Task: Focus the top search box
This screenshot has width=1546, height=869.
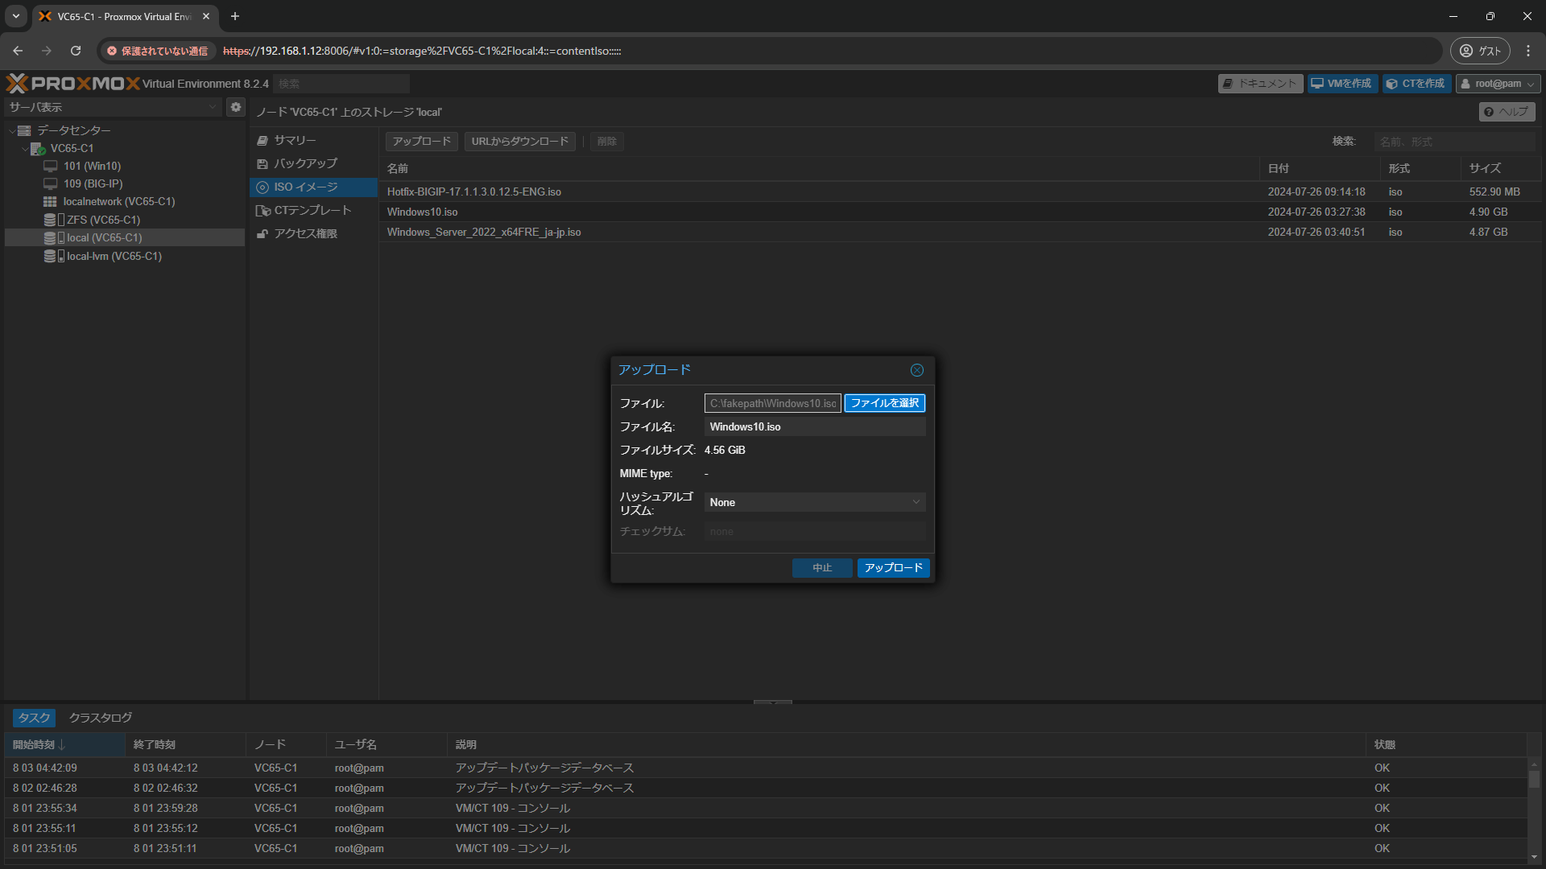Action: pyautogui.click(x=341, y=84)
